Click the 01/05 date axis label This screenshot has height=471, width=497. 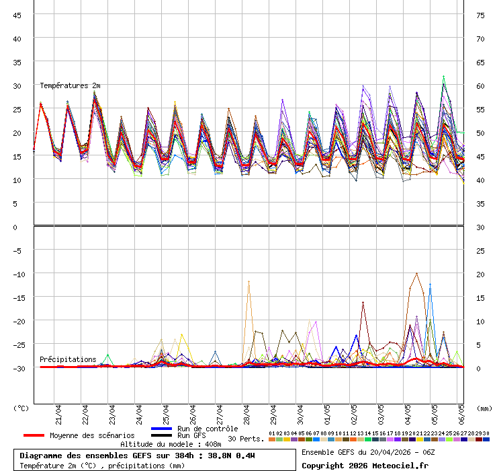pos(327,411)
